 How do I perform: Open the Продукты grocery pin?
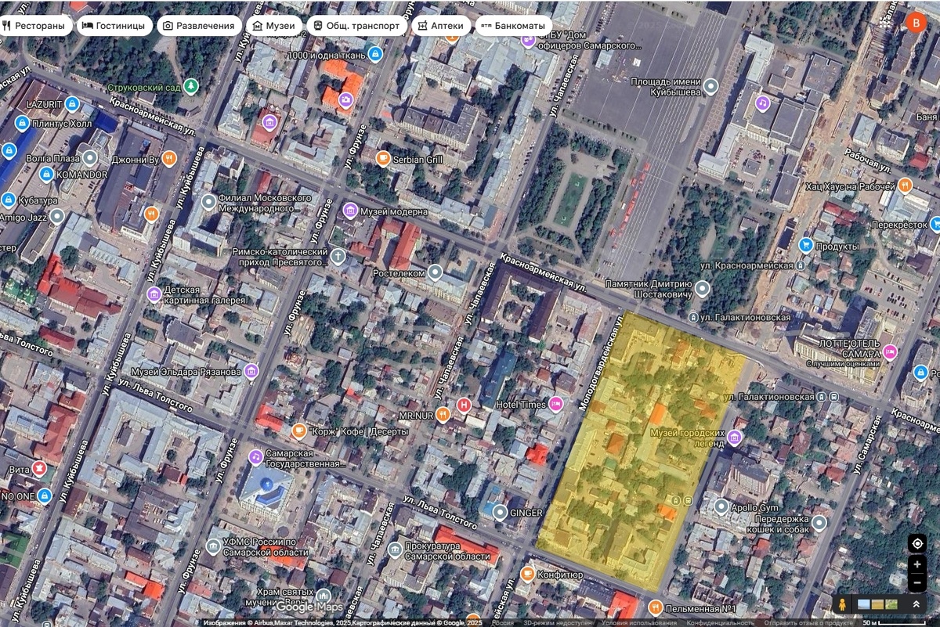(805, 246)
